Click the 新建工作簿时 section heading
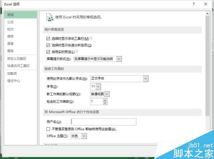This screenshot has width=214, height=159. [54, 69]
